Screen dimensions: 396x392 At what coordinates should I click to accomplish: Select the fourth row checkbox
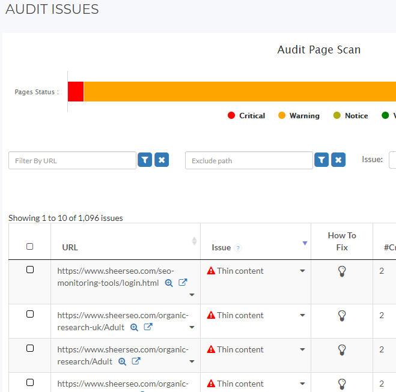click(30, 382)
